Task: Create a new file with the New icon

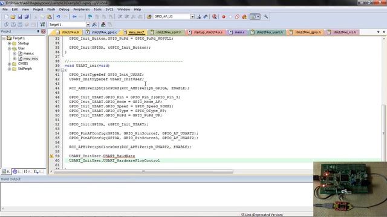Action: pos(6,17)
